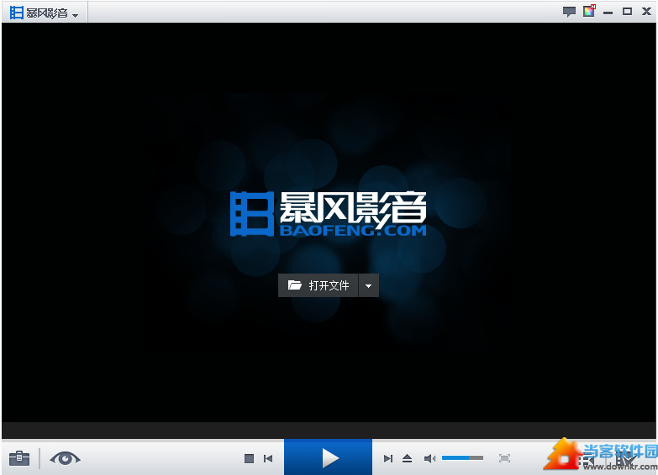The image size is (658, 475).
Task: Maximize the 暴风影音 window
Action: (628, 11)
